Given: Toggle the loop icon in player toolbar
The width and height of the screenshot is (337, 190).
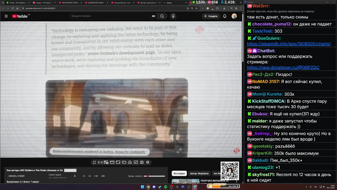Looking at the screenshot, I should click(94, 162).
